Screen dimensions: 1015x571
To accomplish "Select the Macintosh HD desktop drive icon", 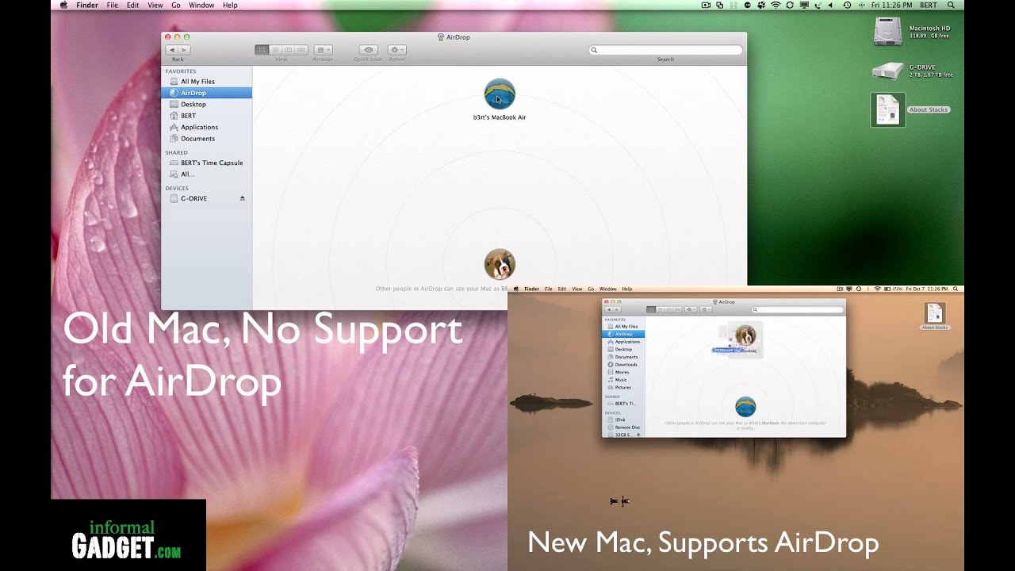I will [887, 31].
